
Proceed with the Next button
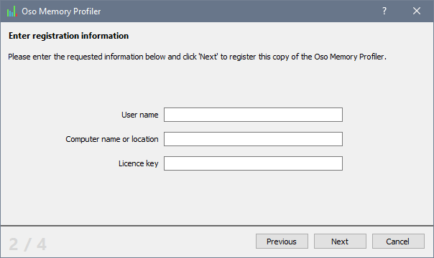coord(340,242)
